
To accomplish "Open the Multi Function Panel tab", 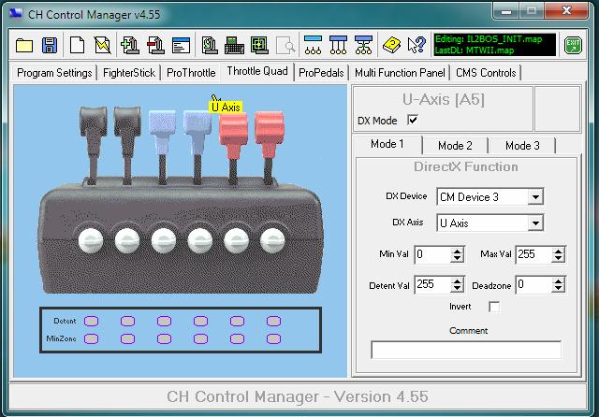I will [400, 73].
